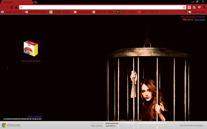Click the black-and-white extension icon next to the heart
This screenshot has width=207, height=129.
pos(194,7)
